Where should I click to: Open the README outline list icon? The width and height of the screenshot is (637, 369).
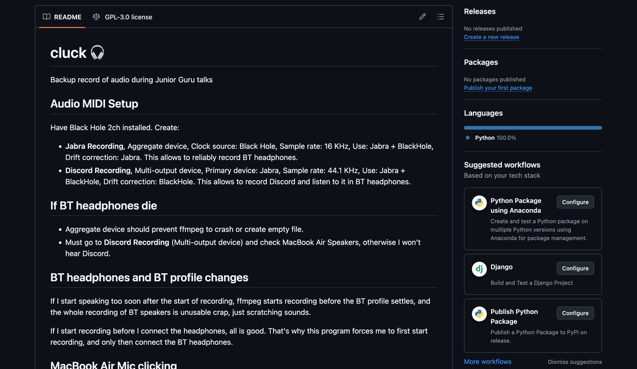point(440,17)
